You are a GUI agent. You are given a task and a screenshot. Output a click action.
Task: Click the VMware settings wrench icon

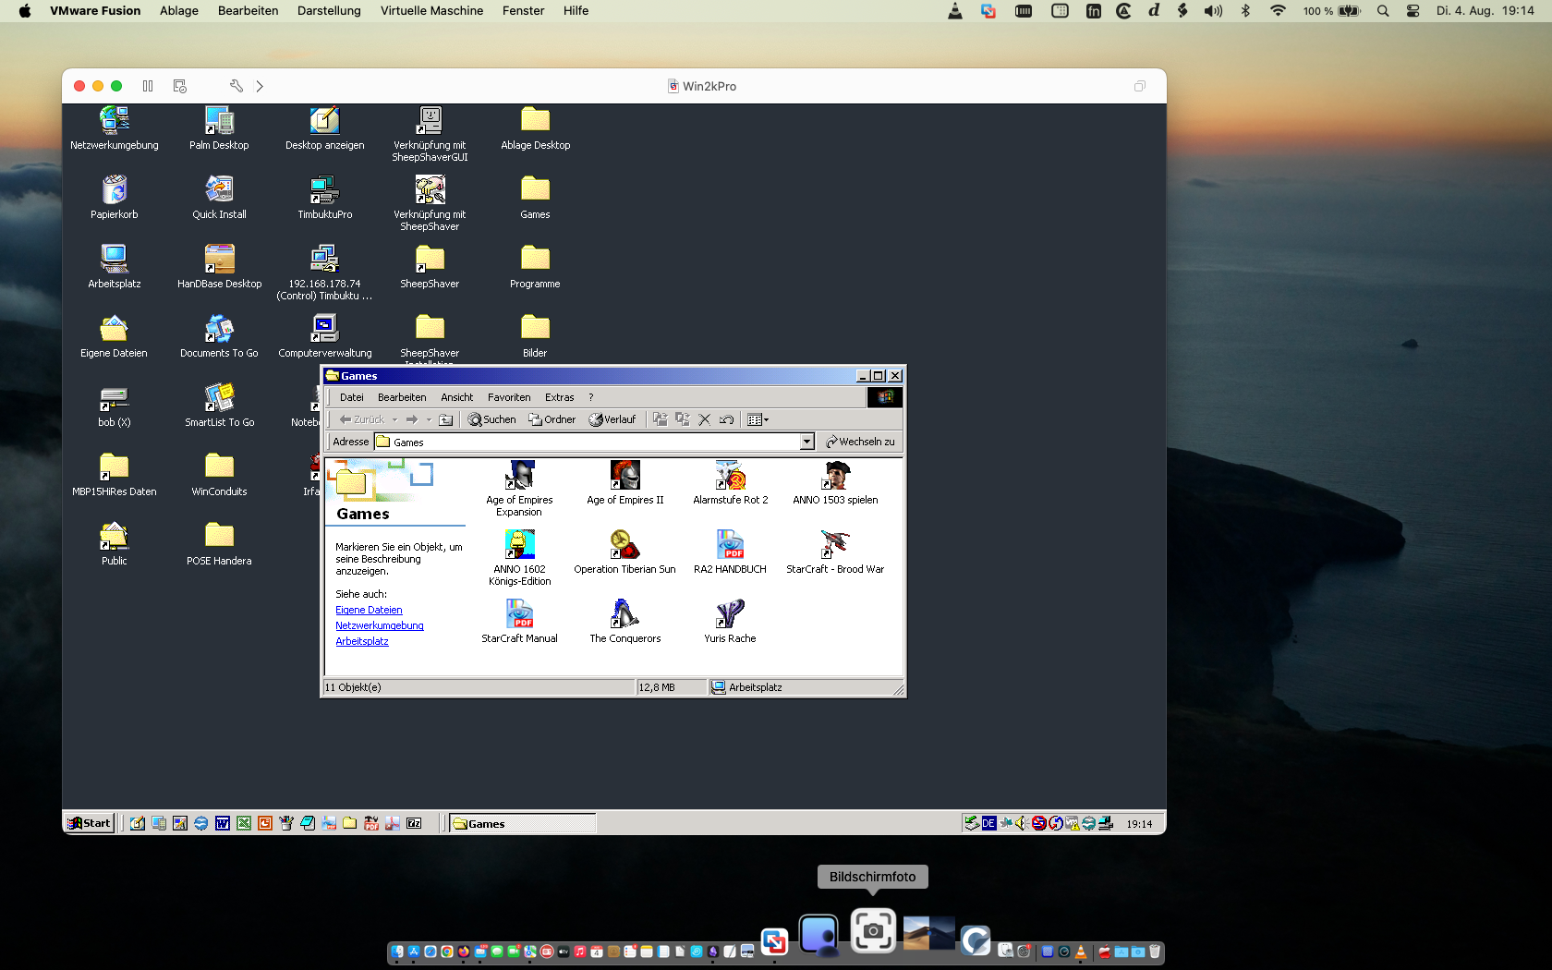tap(236, 86)
